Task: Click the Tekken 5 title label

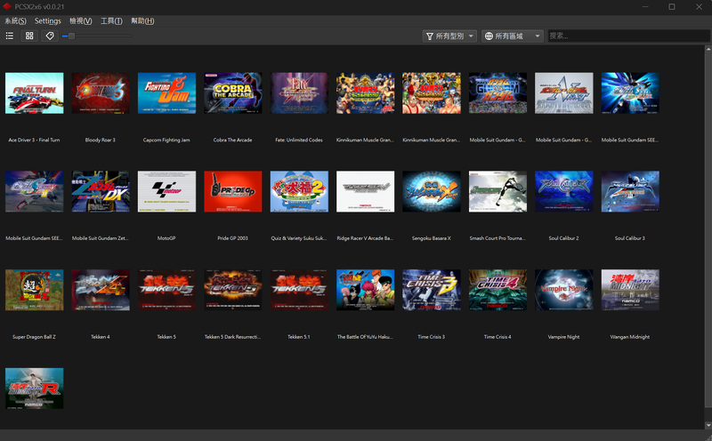Action: pos(166,337)
